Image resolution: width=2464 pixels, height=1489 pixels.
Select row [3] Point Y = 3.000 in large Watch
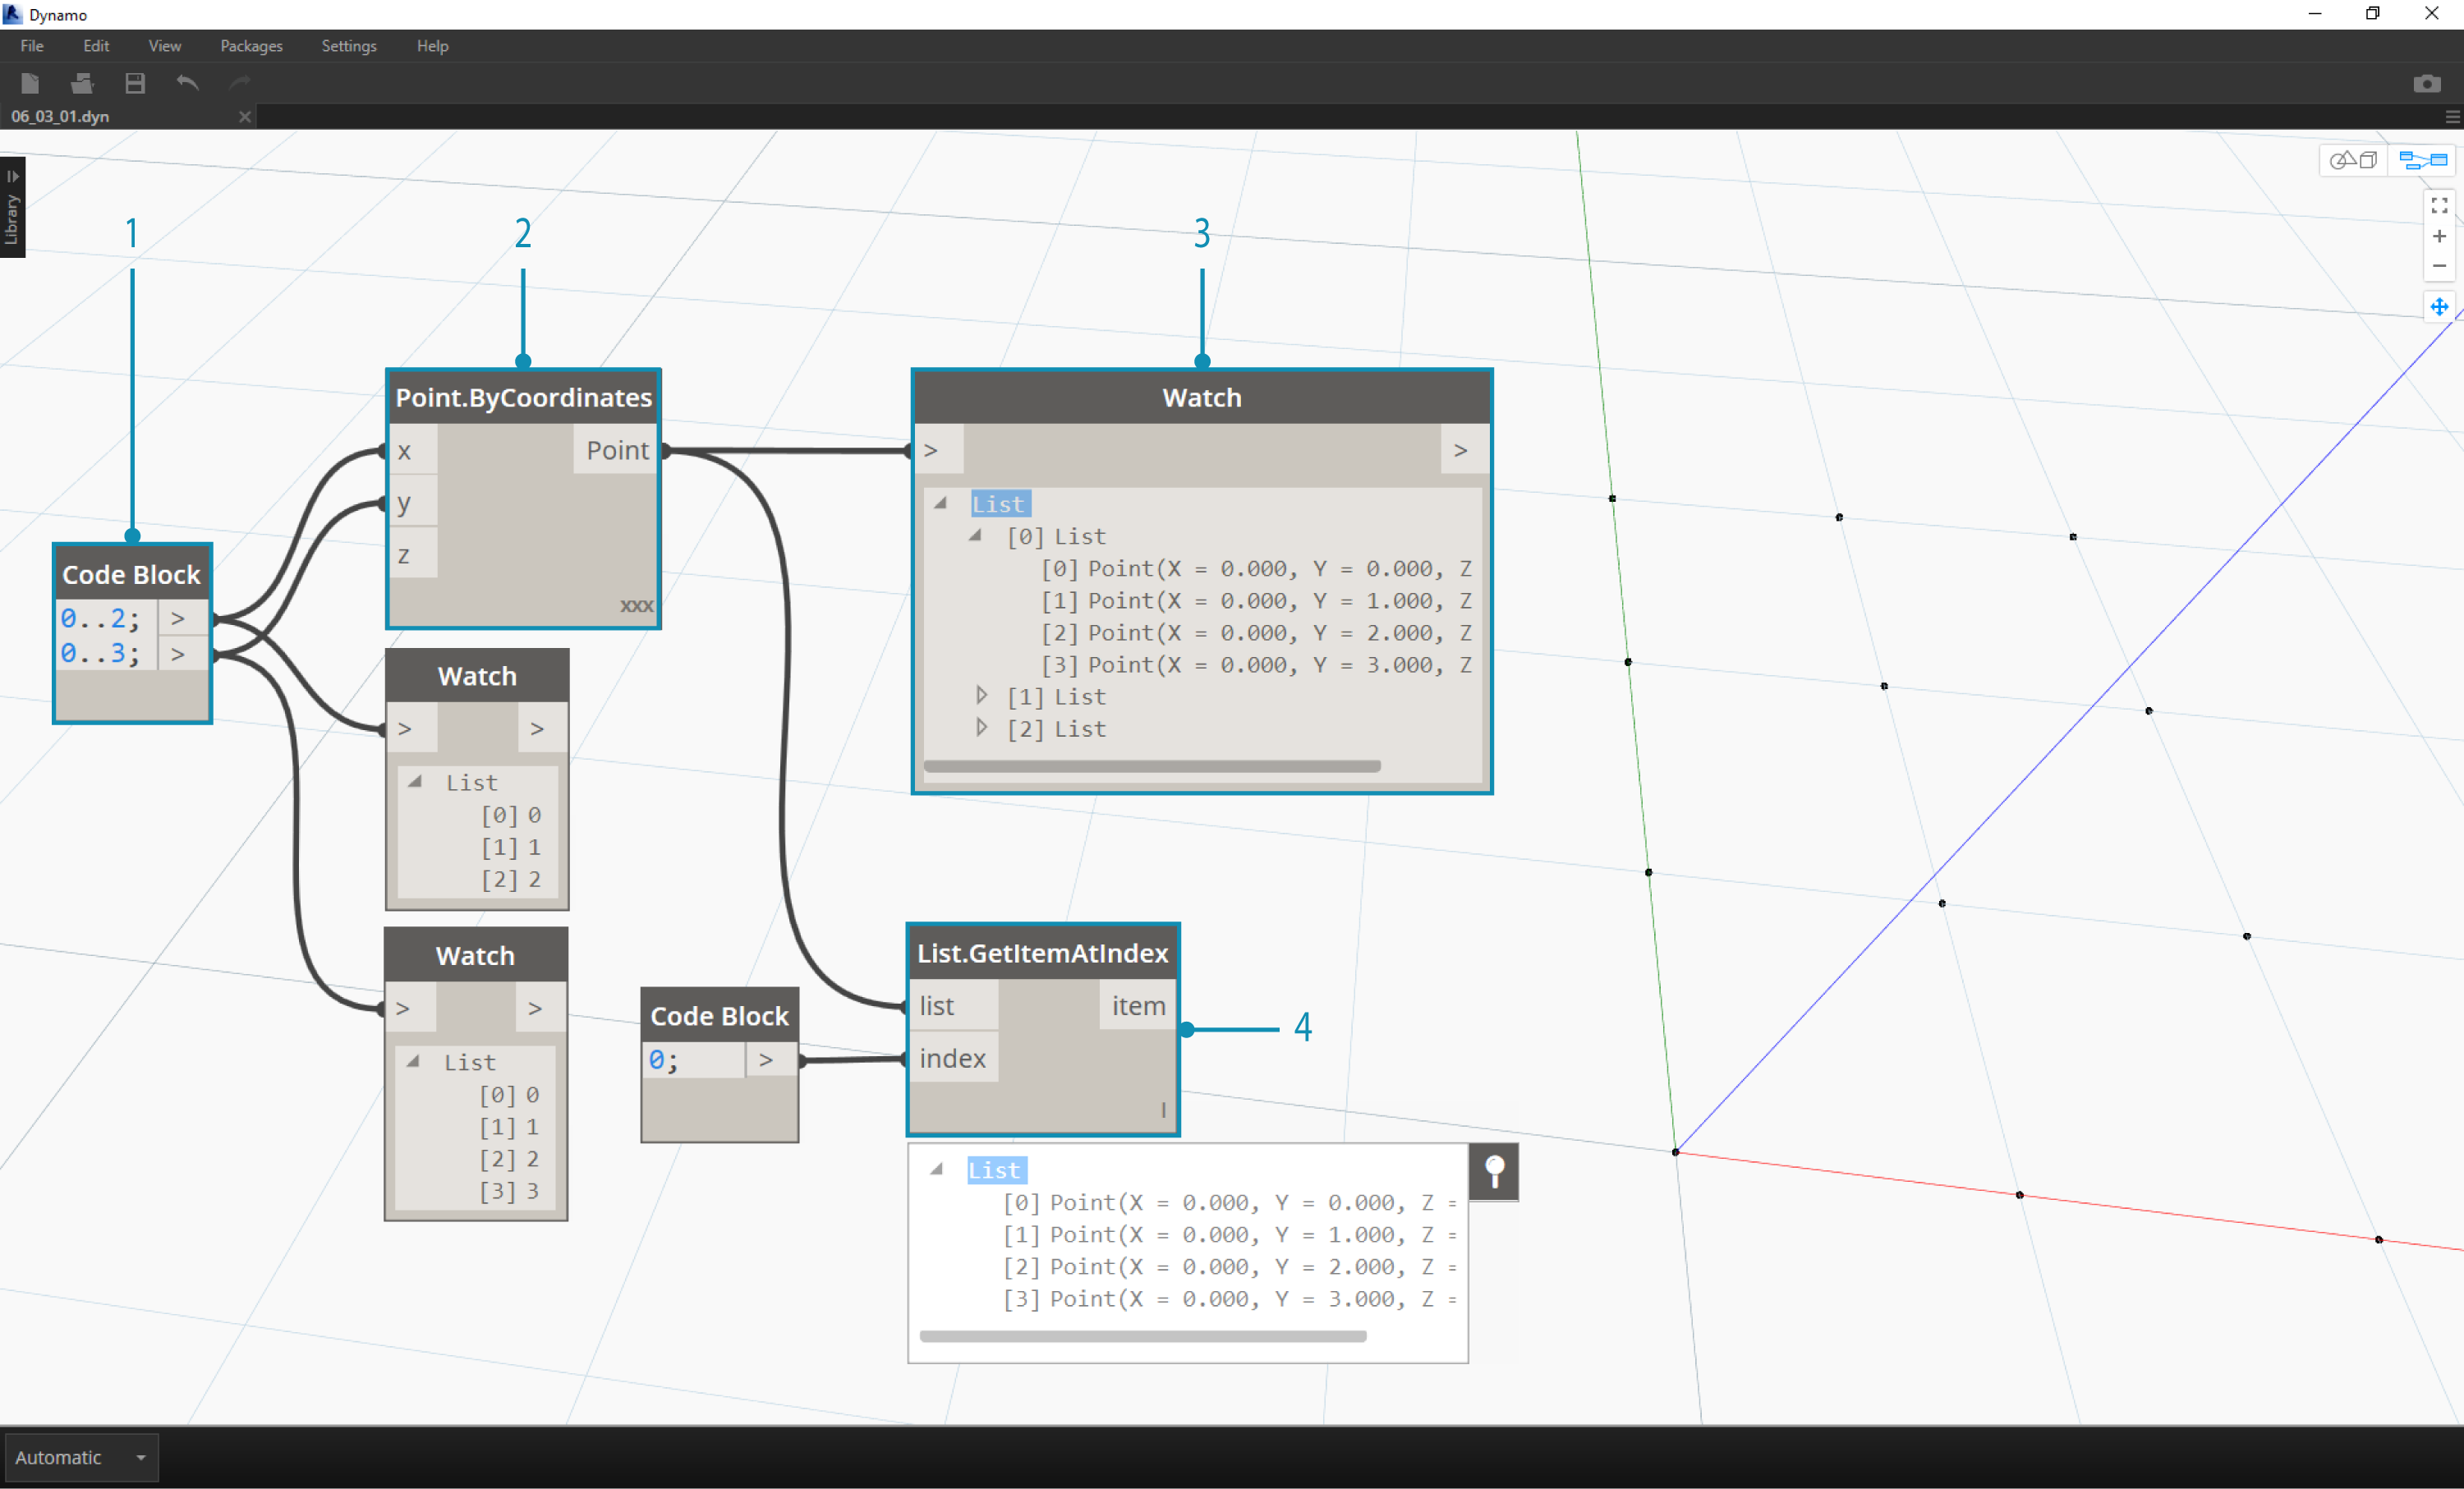coord(1255,664)
